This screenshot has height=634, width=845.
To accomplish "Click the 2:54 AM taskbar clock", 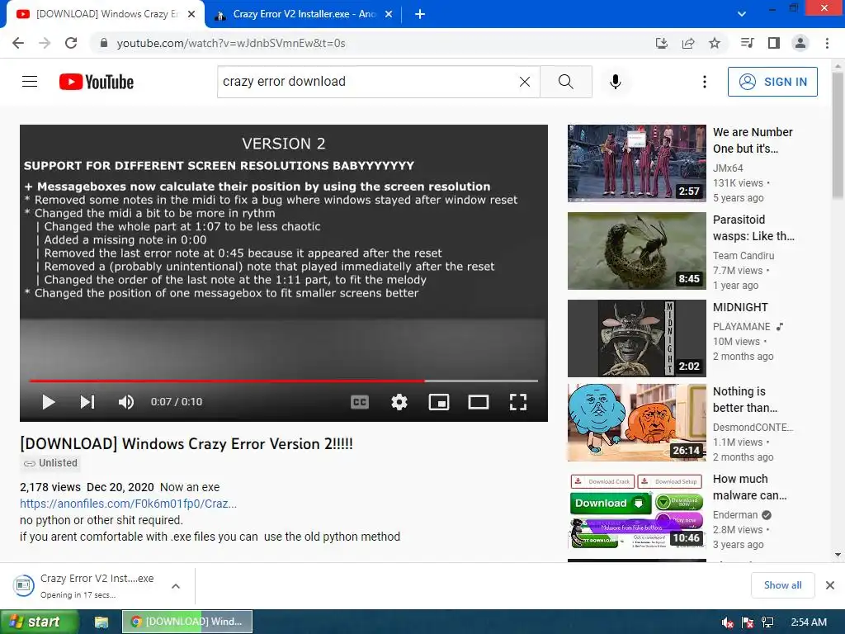I will [809, 622].
